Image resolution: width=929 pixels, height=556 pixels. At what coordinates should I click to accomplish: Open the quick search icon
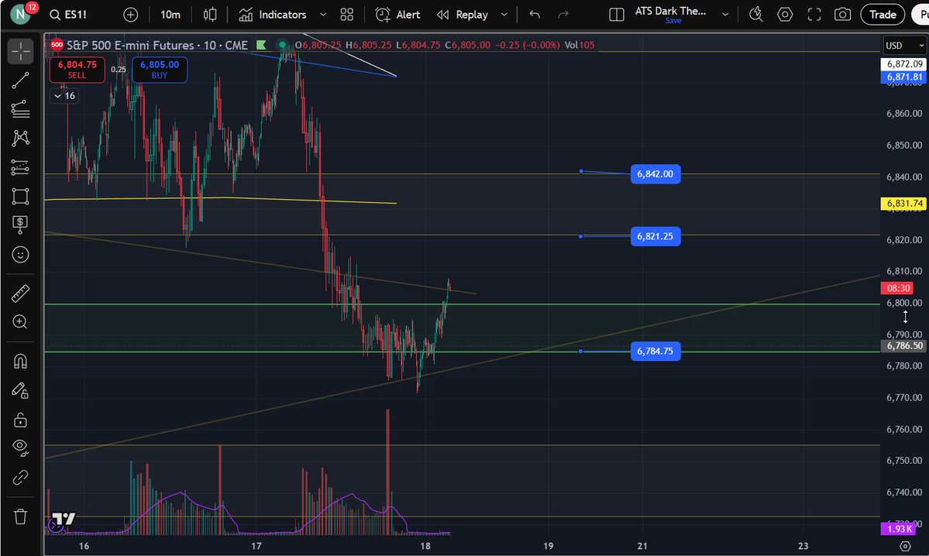click(756, 15)
